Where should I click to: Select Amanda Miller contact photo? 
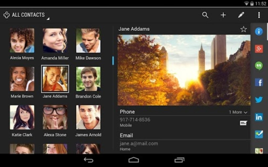[x=55, y=41]
